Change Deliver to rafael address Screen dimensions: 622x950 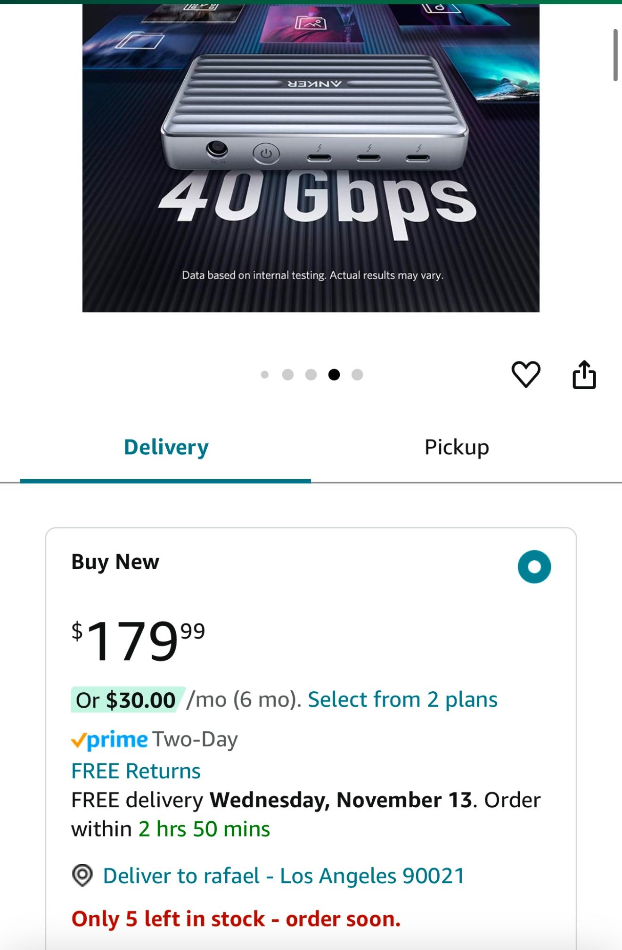click(284, 876)
